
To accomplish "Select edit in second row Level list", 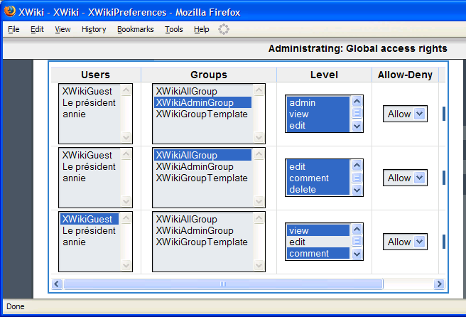I will pyautogui.click(x=318, y=166).
